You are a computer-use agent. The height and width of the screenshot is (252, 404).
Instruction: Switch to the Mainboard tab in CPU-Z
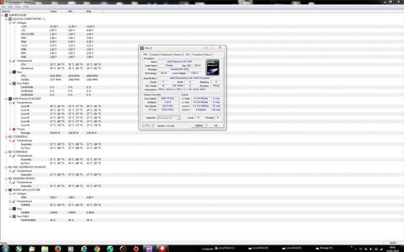click(x=166, y=55)
